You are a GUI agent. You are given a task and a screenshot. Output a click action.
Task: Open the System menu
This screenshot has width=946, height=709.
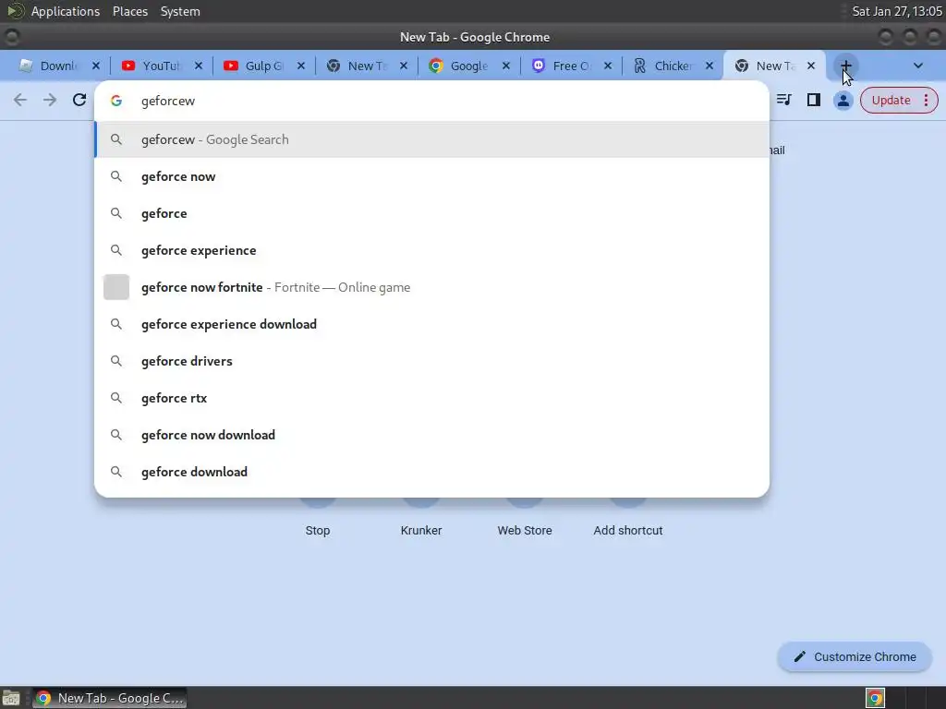(180, 11)
